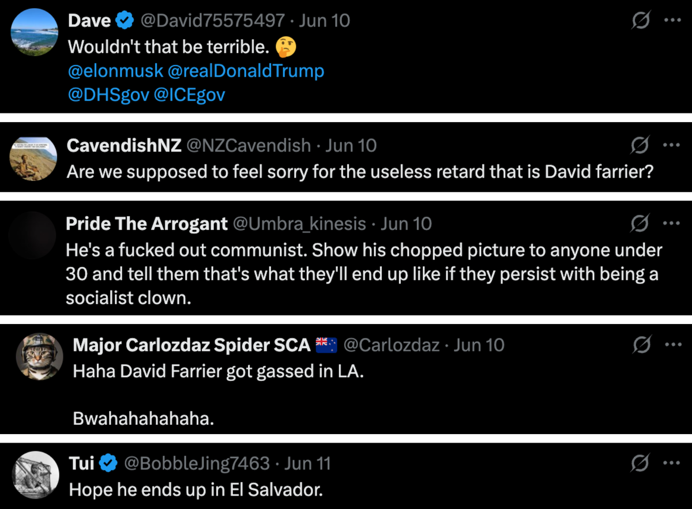This screenshot has width=692, height=509.
Task: Open the @elonmusk mention link
Action: coord(115,71)
